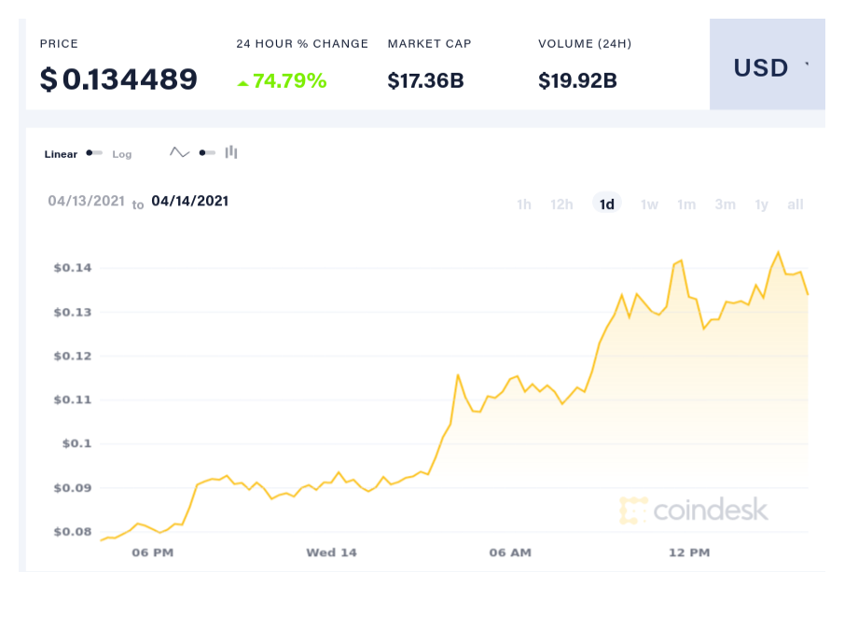Select the 1h time range
Viewport: 844px width, 628px height.
point(524,204)
